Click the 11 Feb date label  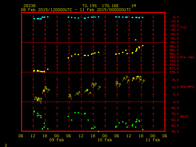(153, 140)
